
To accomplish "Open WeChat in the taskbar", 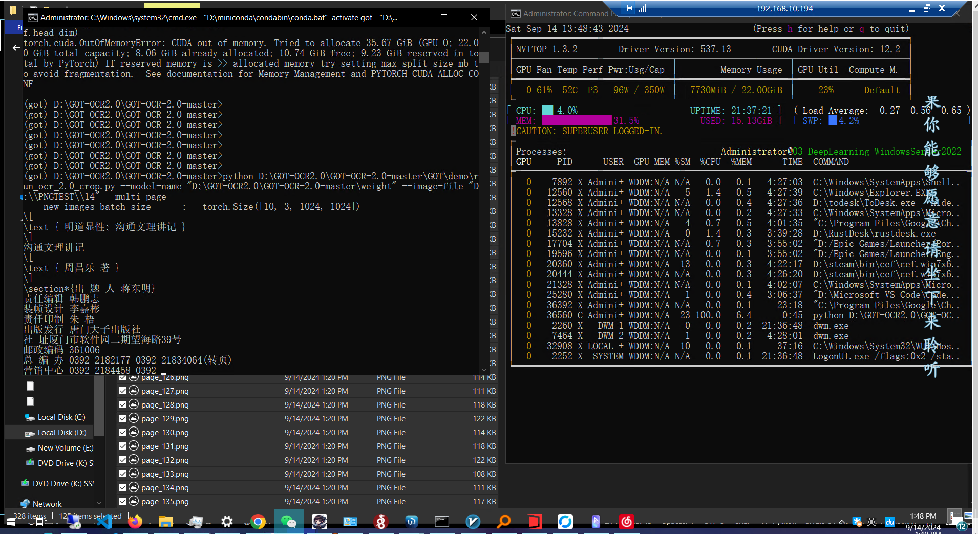I will click(288, 522).
